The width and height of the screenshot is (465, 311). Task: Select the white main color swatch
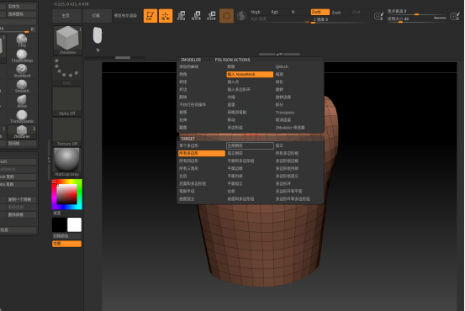(x=75, y=224)
